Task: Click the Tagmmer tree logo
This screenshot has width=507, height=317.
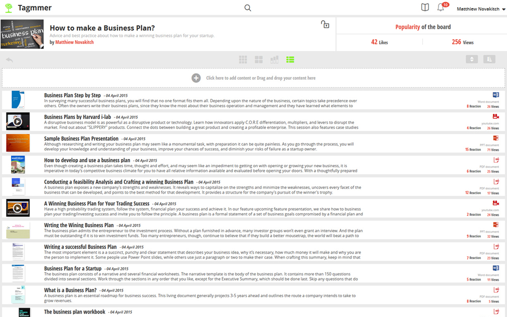Action: point(8,8)
